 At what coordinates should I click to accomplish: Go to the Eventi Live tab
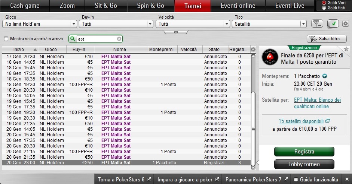(290, 6)
